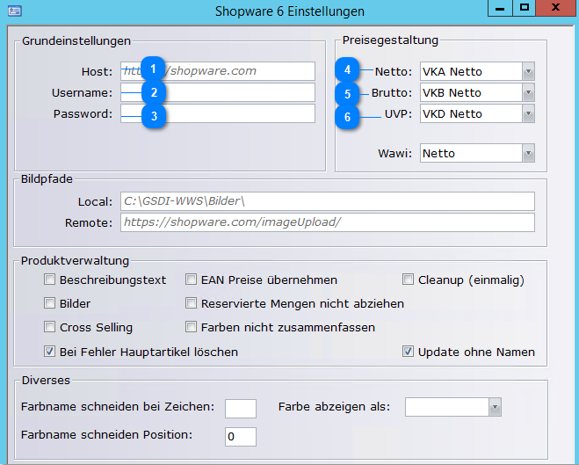Open the Netto price dropdown
Image resolution: width=579 pixels, height=465 pixels.
(528, 71)
